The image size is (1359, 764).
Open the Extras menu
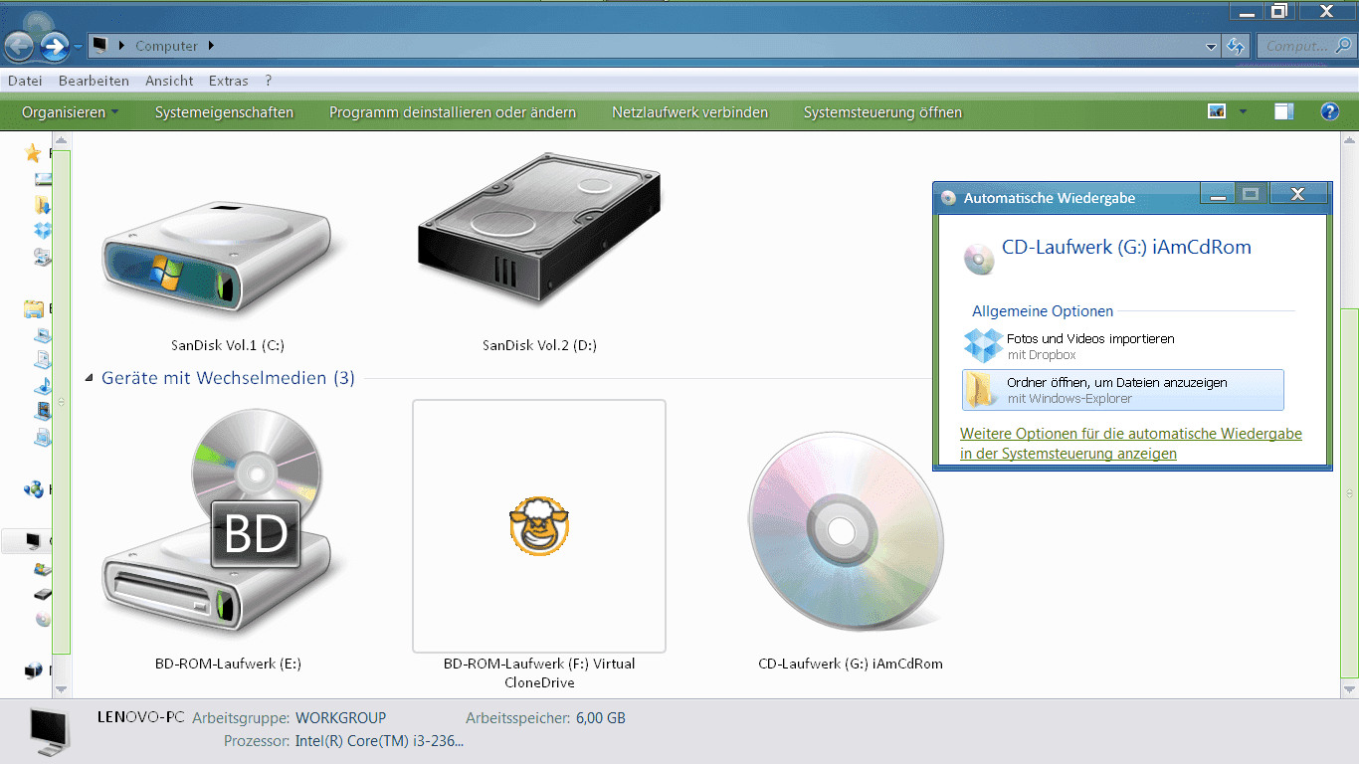click(229, 81)
